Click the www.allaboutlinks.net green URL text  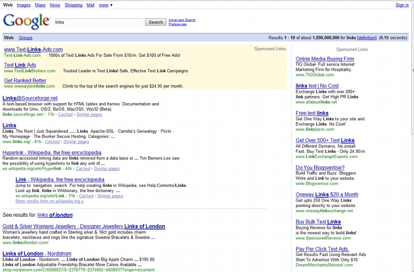coord(316,102)
